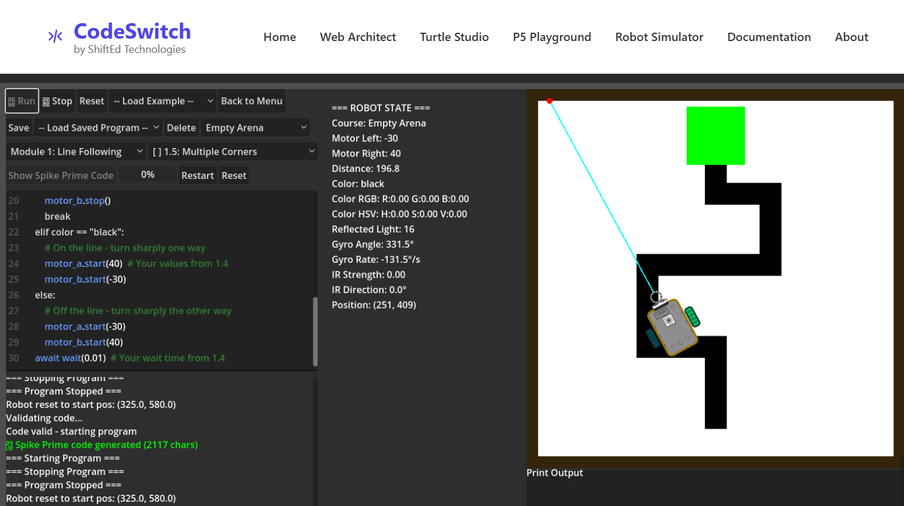Viewport: 904px width, 506px height.
Task: Expand the Module 1: Line Following dropdown
Action: tap(76, 151)
